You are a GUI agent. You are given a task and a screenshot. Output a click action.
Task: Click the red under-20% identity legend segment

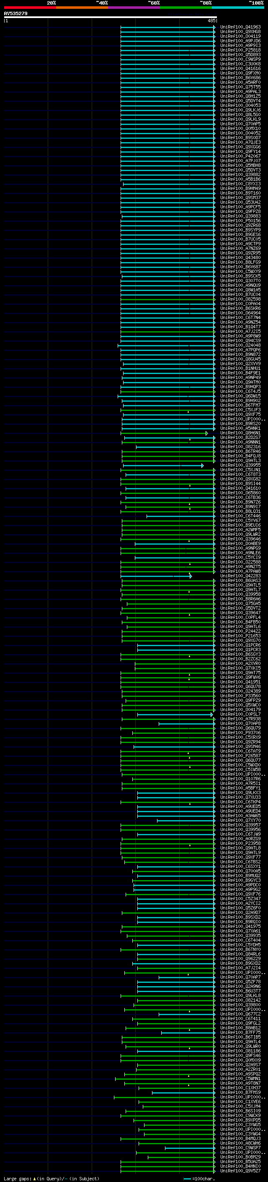pos(30,8)
